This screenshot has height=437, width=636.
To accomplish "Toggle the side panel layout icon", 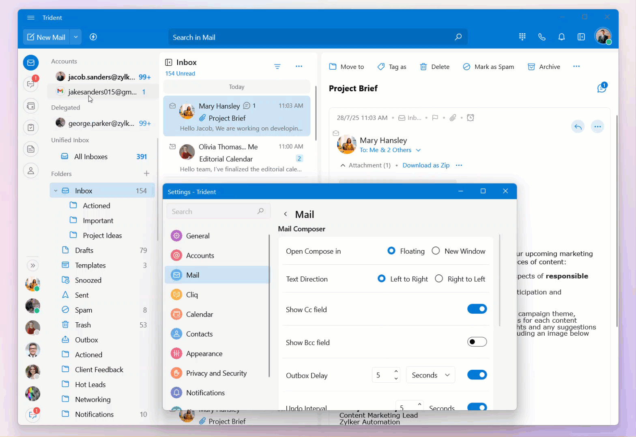I will tap(581, 36).
